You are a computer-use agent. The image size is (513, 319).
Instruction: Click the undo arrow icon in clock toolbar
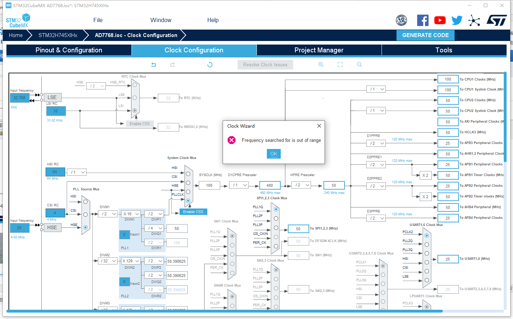[154, 65]
